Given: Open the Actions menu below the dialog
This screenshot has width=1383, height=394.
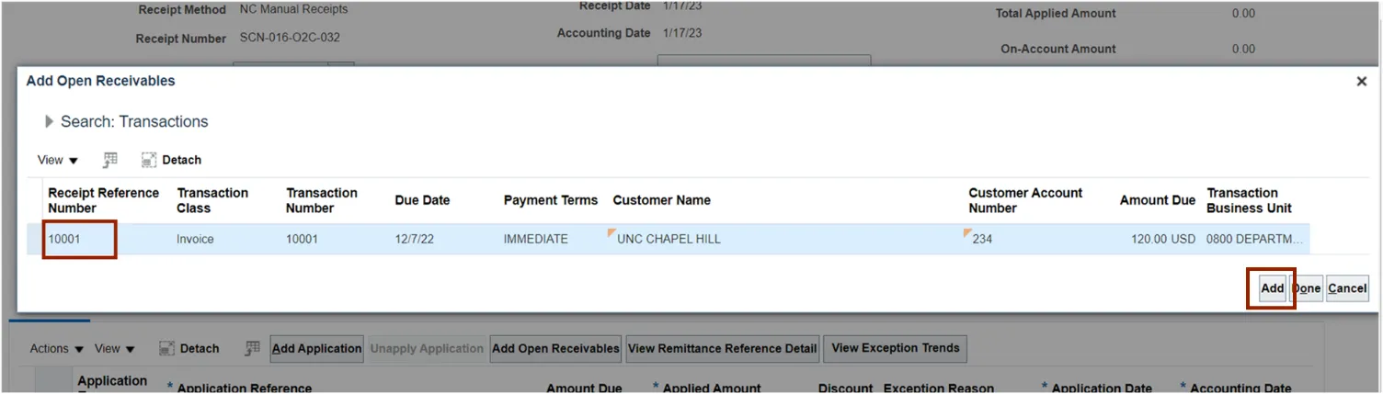Looking at the screenshot, I should (x=56, y=349).
